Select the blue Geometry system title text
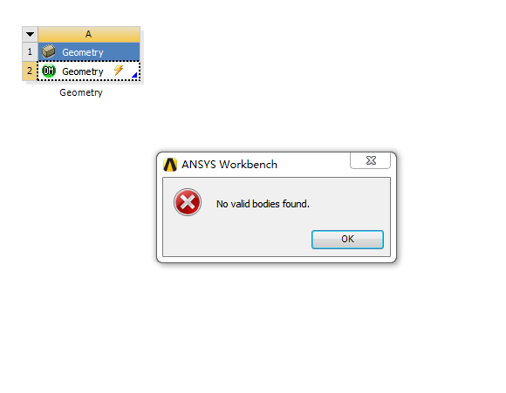506x393 pixels. pyautogui.click(x=83, y=52)
